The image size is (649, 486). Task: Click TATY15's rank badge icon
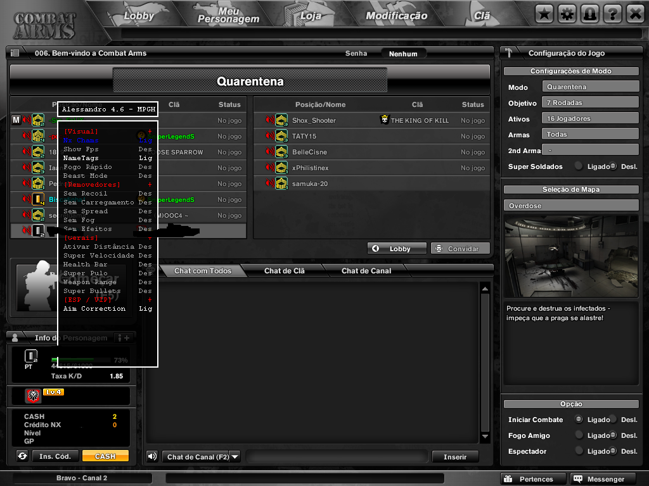tap(281, 136)
